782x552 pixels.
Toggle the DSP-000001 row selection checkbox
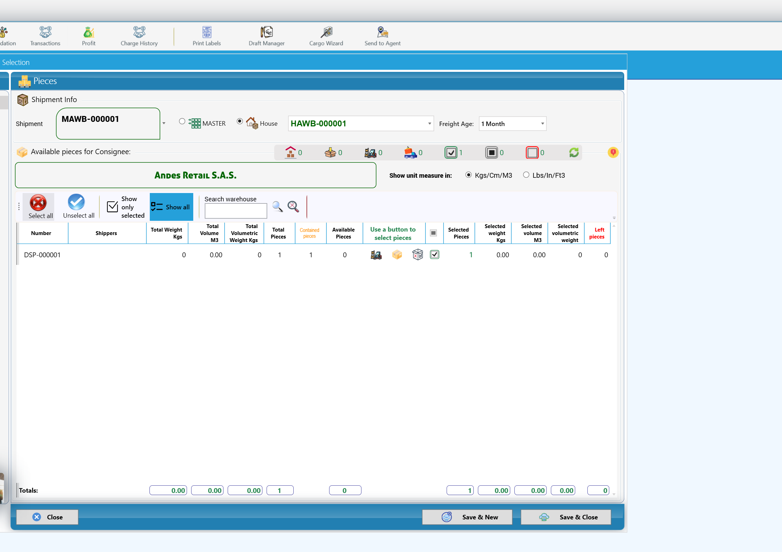click(x=434, y=254)
